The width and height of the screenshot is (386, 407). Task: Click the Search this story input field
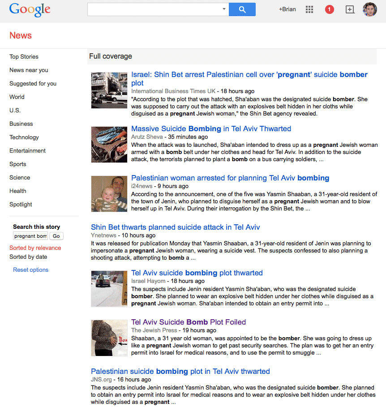(x=30, y=236)
